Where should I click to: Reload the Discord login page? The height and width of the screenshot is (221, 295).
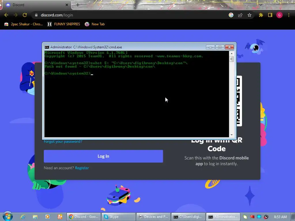(25, 15)
